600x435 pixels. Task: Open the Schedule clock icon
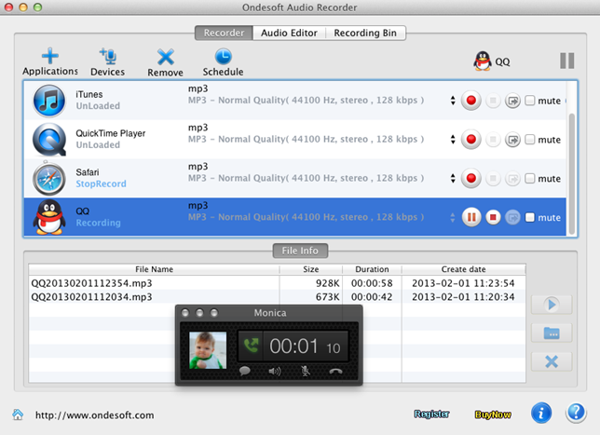point(223,57)
